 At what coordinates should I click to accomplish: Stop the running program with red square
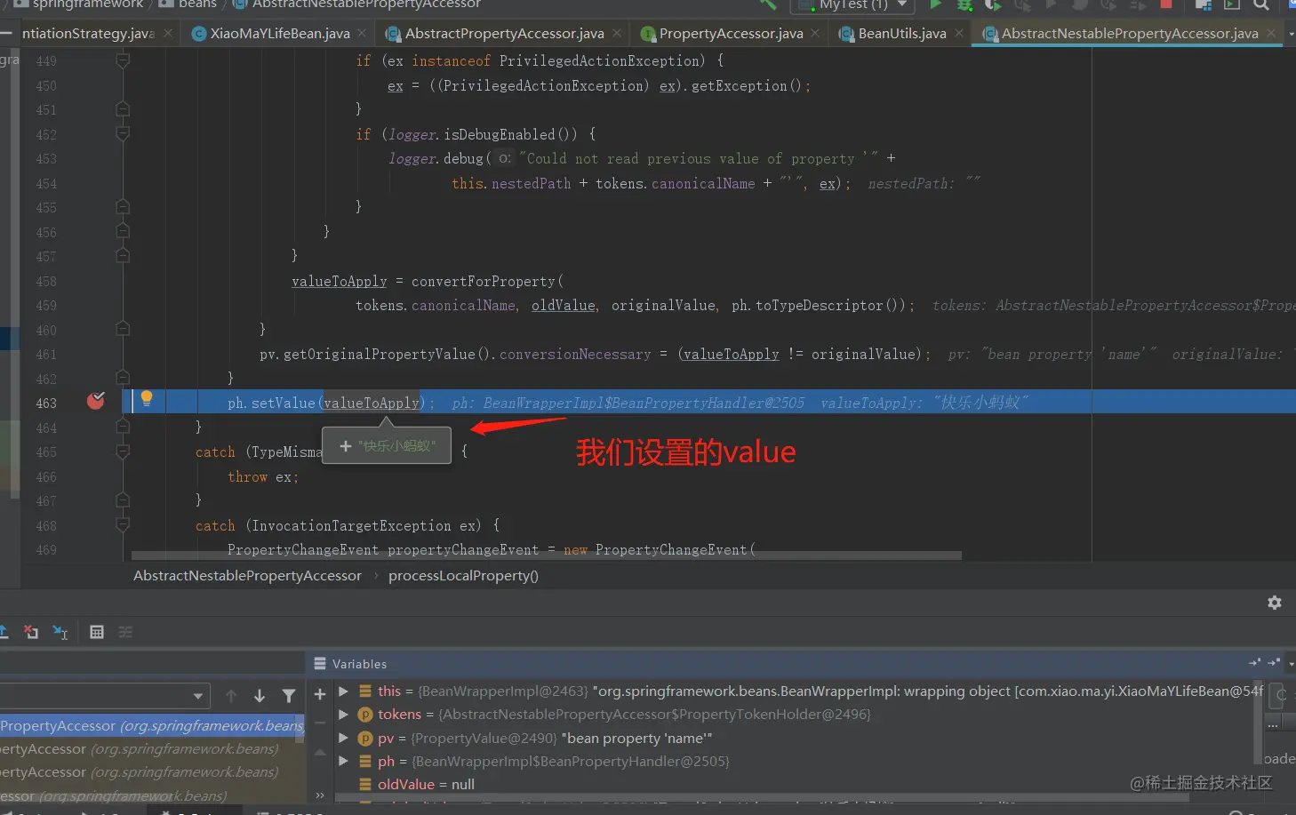click(x=1166, y=4)
